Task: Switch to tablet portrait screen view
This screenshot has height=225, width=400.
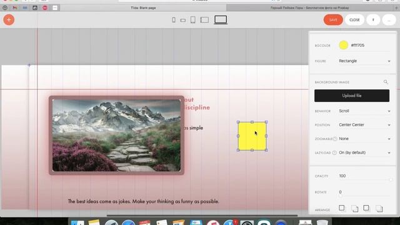Action: tap(193, 20)
